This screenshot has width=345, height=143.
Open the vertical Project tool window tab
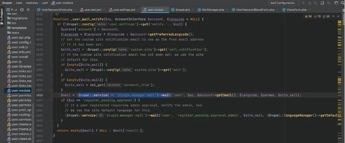[x=2, y=17]
